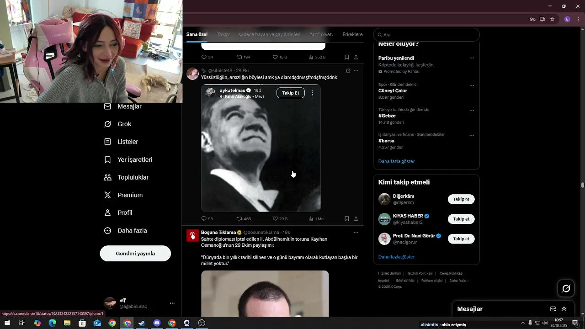Open more options on silaiste18 post
The height and width of the screenshot is (329, 585).
[x=356, y=71]
